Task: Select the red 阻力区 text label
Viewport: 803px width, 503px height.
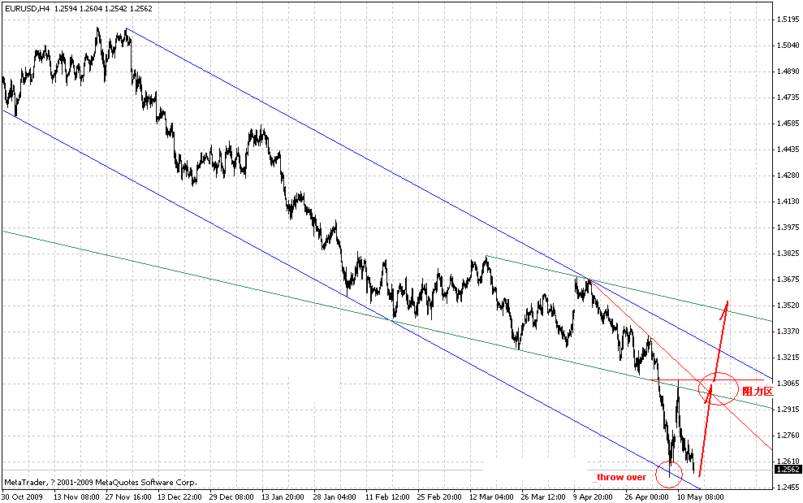Action: coord(757,391)
